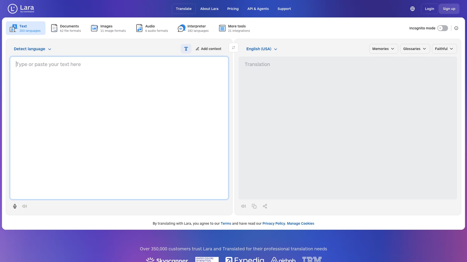Open the Support page
This screenshot has width=467, height=262.
(284, 9)
